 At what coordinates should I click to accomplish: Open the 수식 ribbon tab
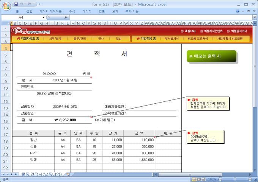pos(72,11)
